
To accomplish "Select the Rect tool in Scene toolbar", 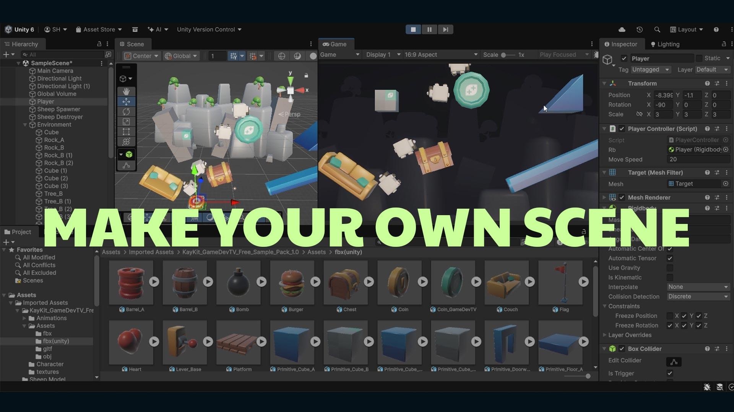I will coord(126,132).
